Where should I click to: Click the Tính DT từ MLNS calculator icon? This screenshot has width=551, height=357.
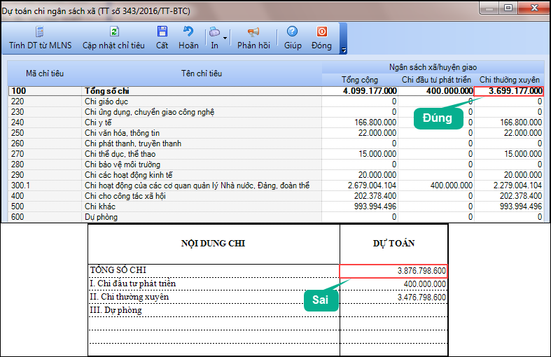click(40, 31)
